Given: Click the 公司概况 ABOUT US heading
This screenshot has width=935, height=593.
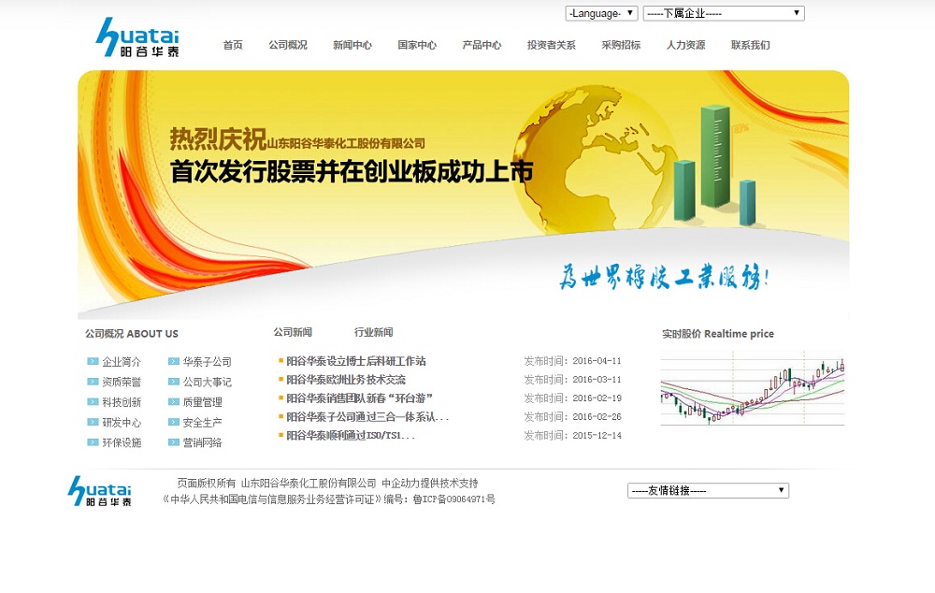Looking at the screenshot, I should 132,334.
